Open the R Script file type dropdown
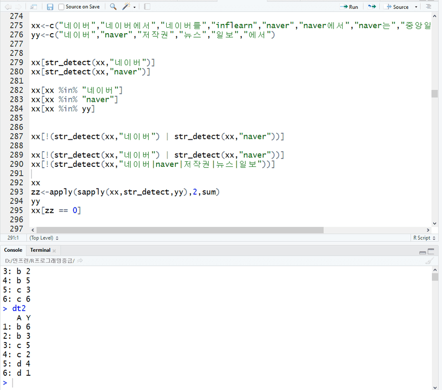 coord(424,238)
